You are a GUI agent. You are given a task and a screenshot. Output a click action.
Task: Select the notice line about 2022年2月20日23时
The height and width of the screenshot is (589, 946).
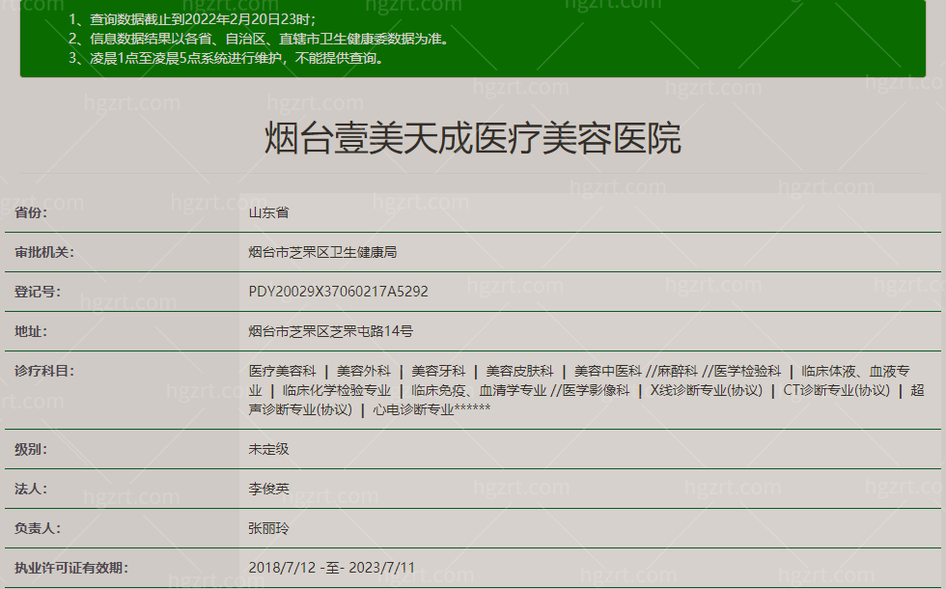[192, 19]
